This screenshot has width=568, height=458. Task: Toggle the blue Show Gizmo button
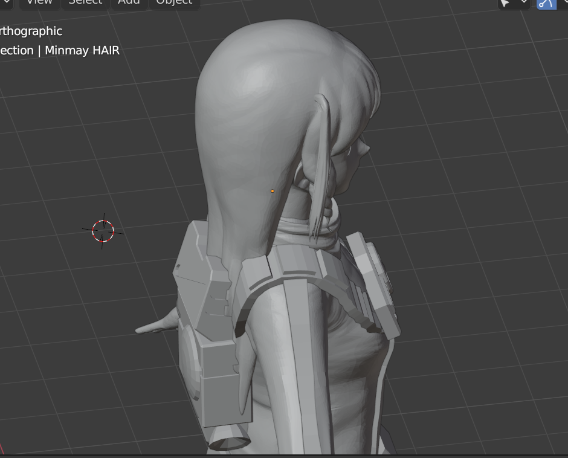pyautogui.click(x=546, y=4)
